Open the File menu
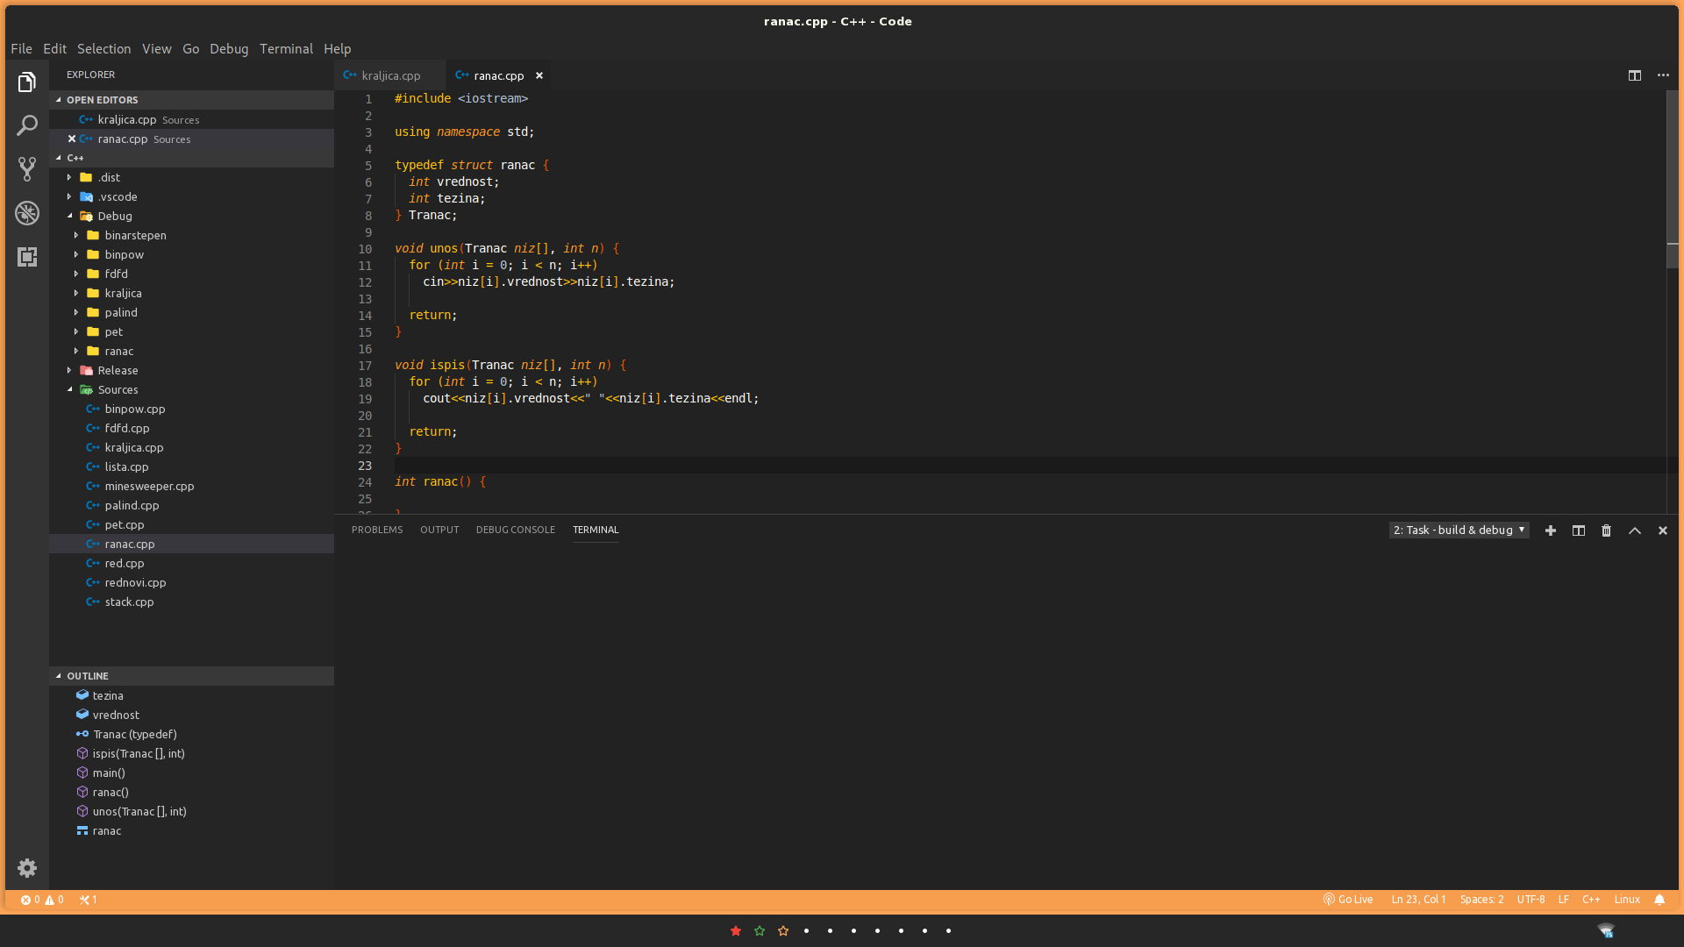This screenshot has height=947, width=1684. (21, 49)
